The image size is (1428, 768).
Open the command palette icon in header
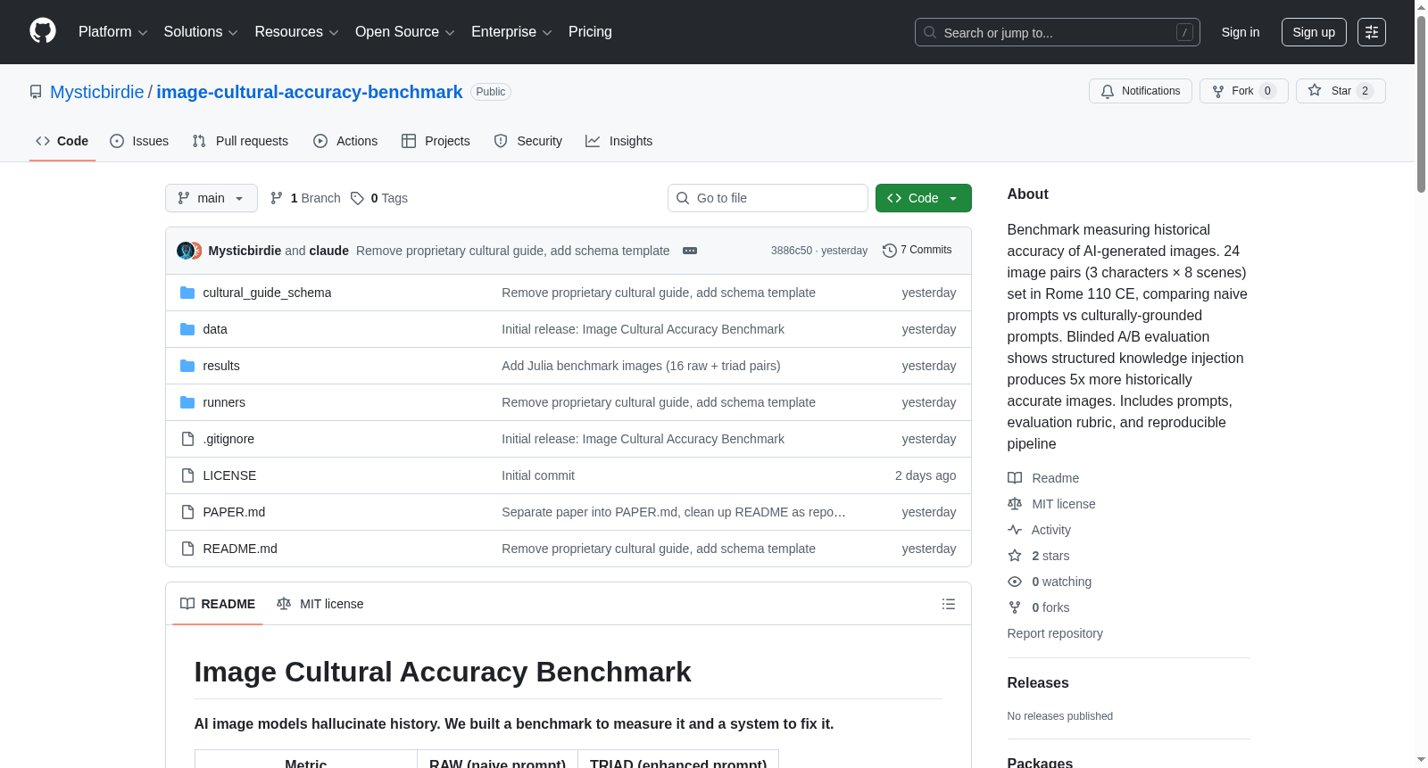tap(1372, 32)
